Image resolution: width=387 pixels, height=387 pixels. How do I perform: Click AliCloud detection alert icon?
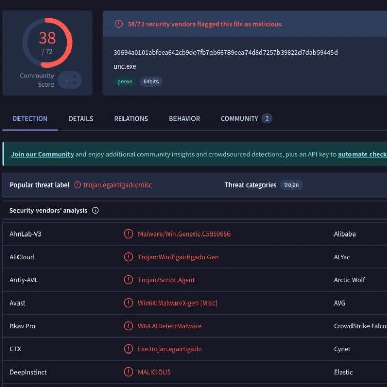pyautogui.click(x=128, y=257)
